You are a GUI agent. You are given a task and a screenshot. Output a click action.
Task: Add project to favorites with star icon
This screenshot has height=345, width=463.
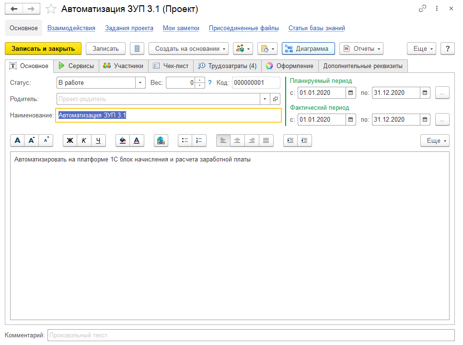click(50, 9)
